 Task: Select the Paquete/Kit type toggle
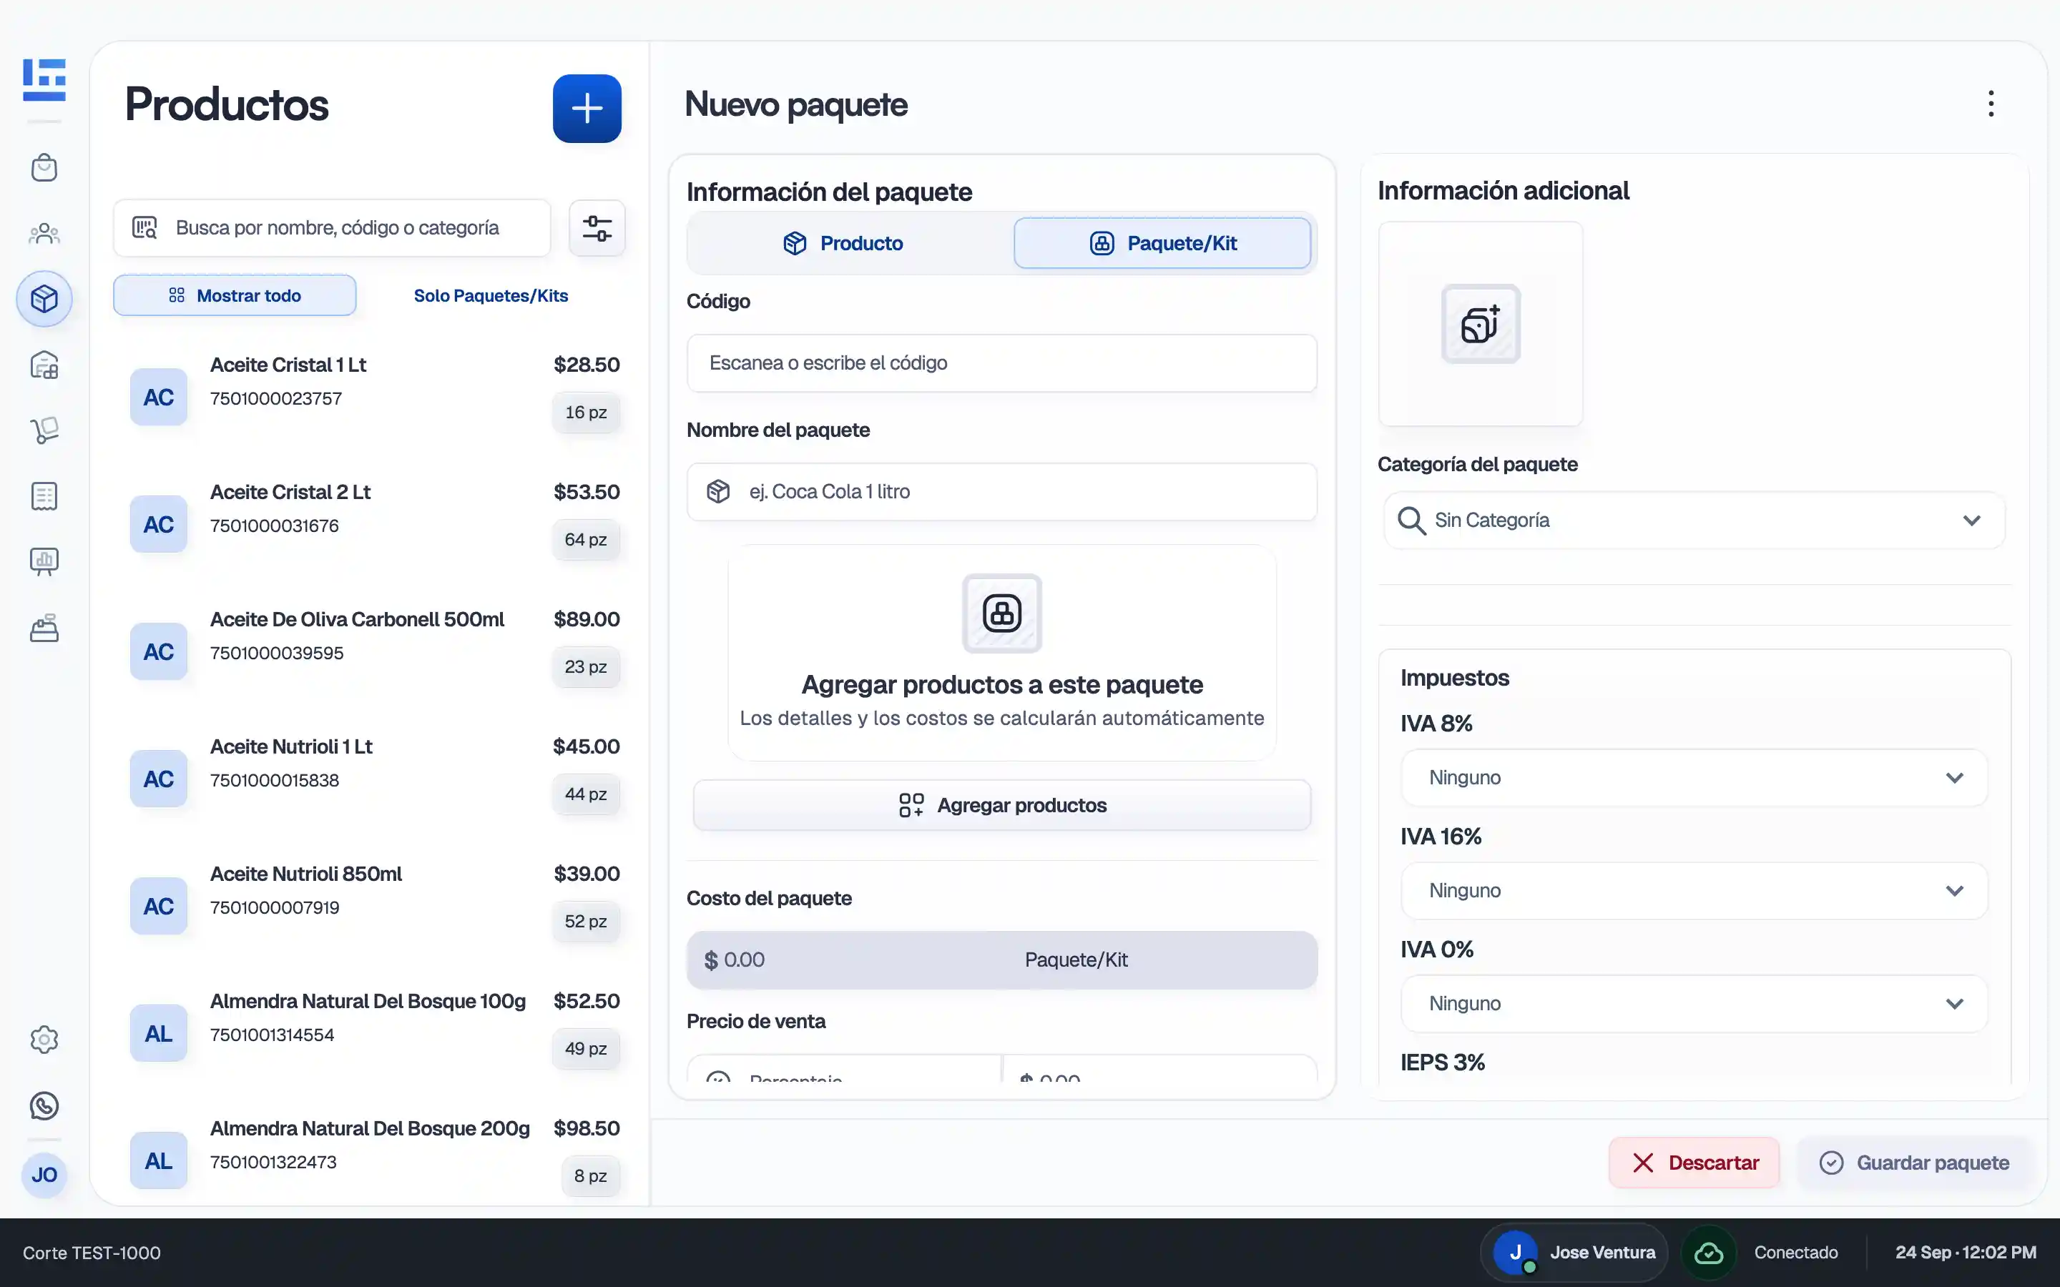[1162, 243]
